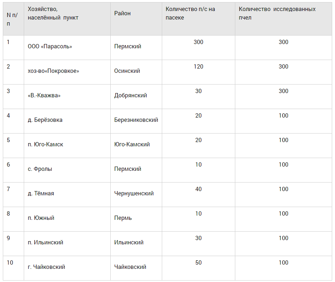This screenshot has height=282, width=335.
Task: Click the 'Чернушенский' district cell
Action: [x=134, y=194]
